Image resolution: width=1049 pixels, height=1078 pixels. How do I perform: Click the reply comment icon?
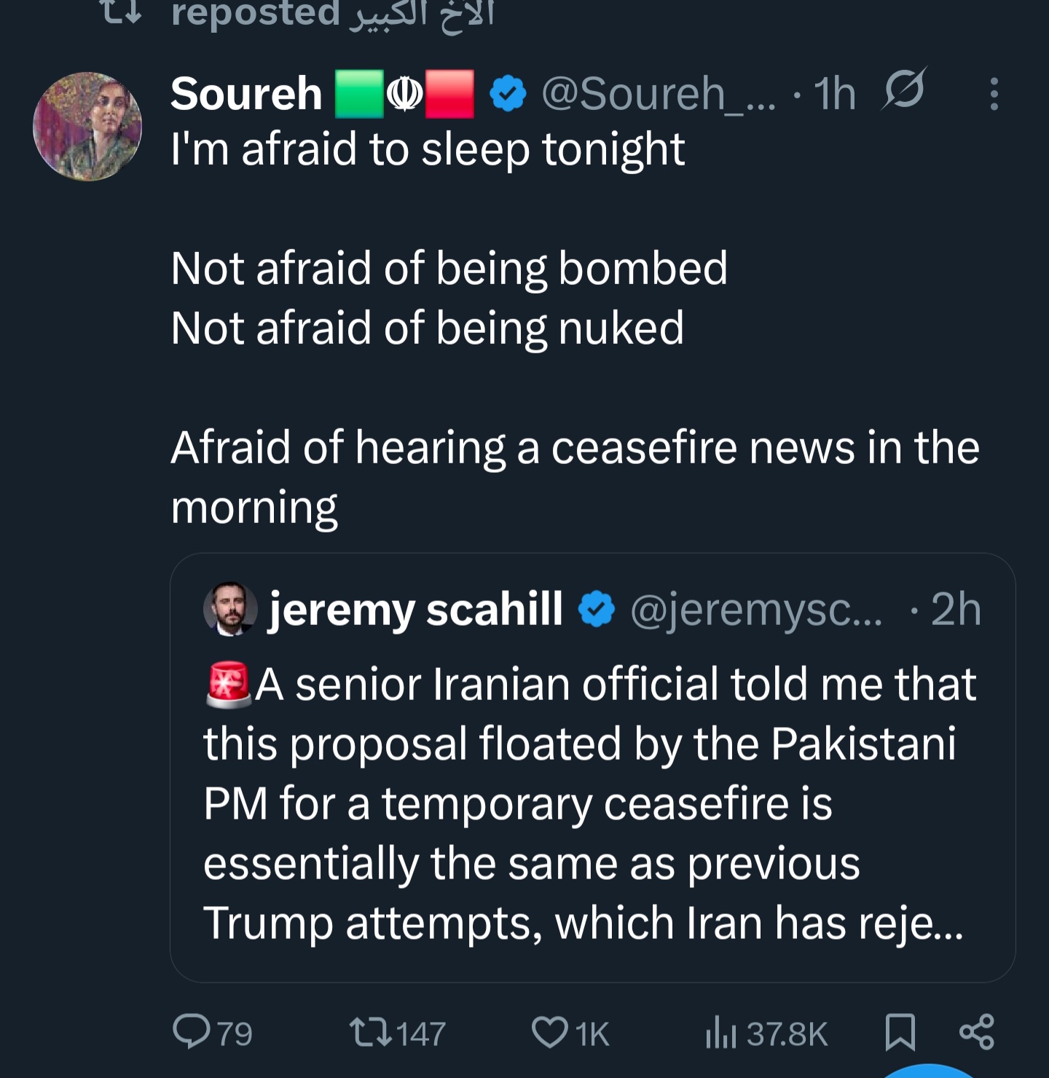(x=192, y=1032)
